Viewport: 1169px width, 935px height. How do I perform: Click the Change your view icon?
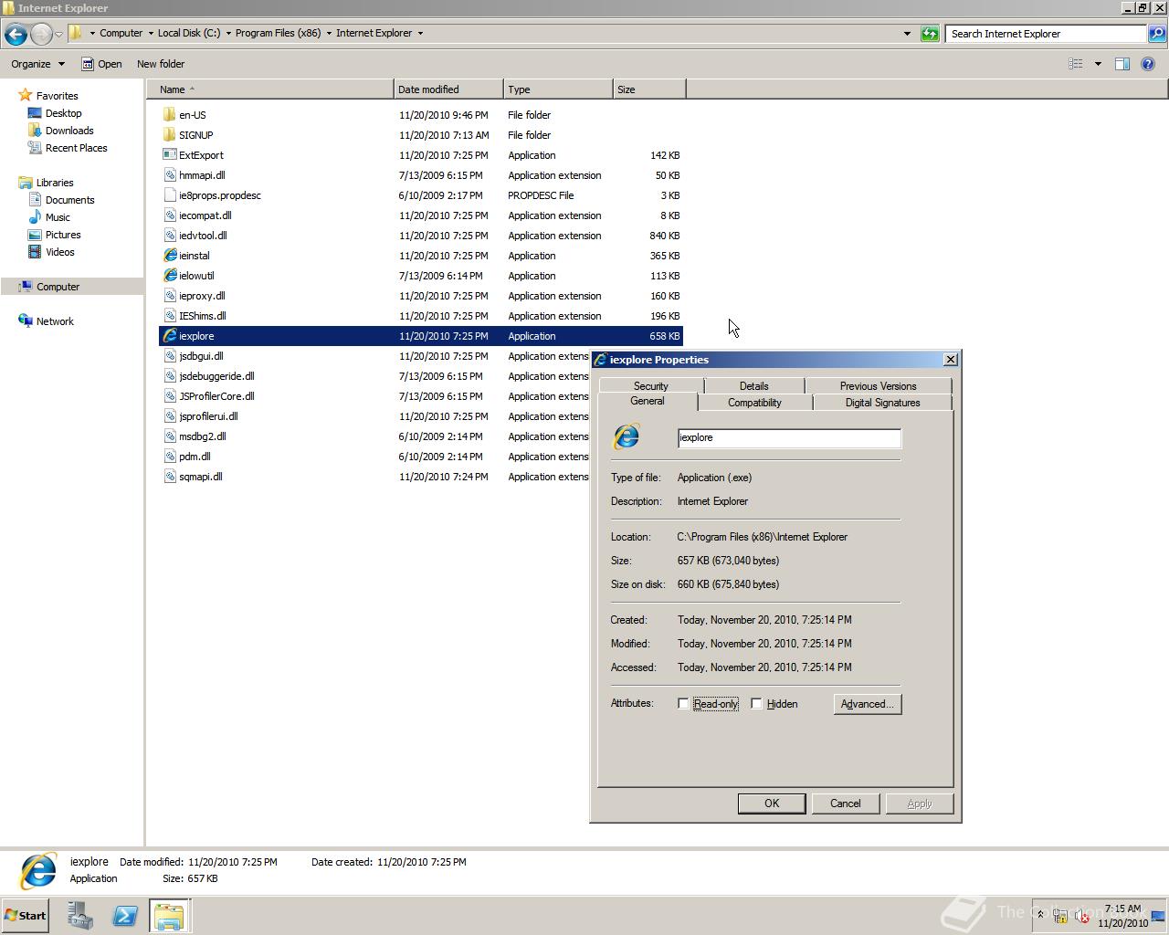(x=1076, y=64)
